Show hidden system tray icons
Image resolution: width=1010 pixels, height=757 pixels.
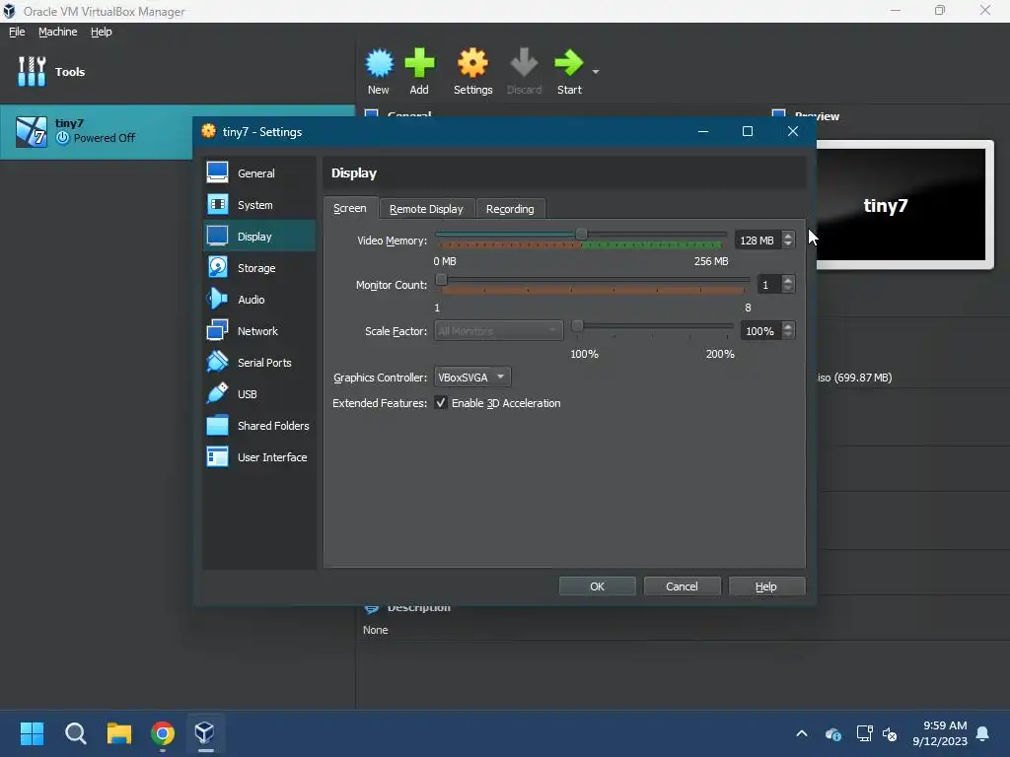802,733
